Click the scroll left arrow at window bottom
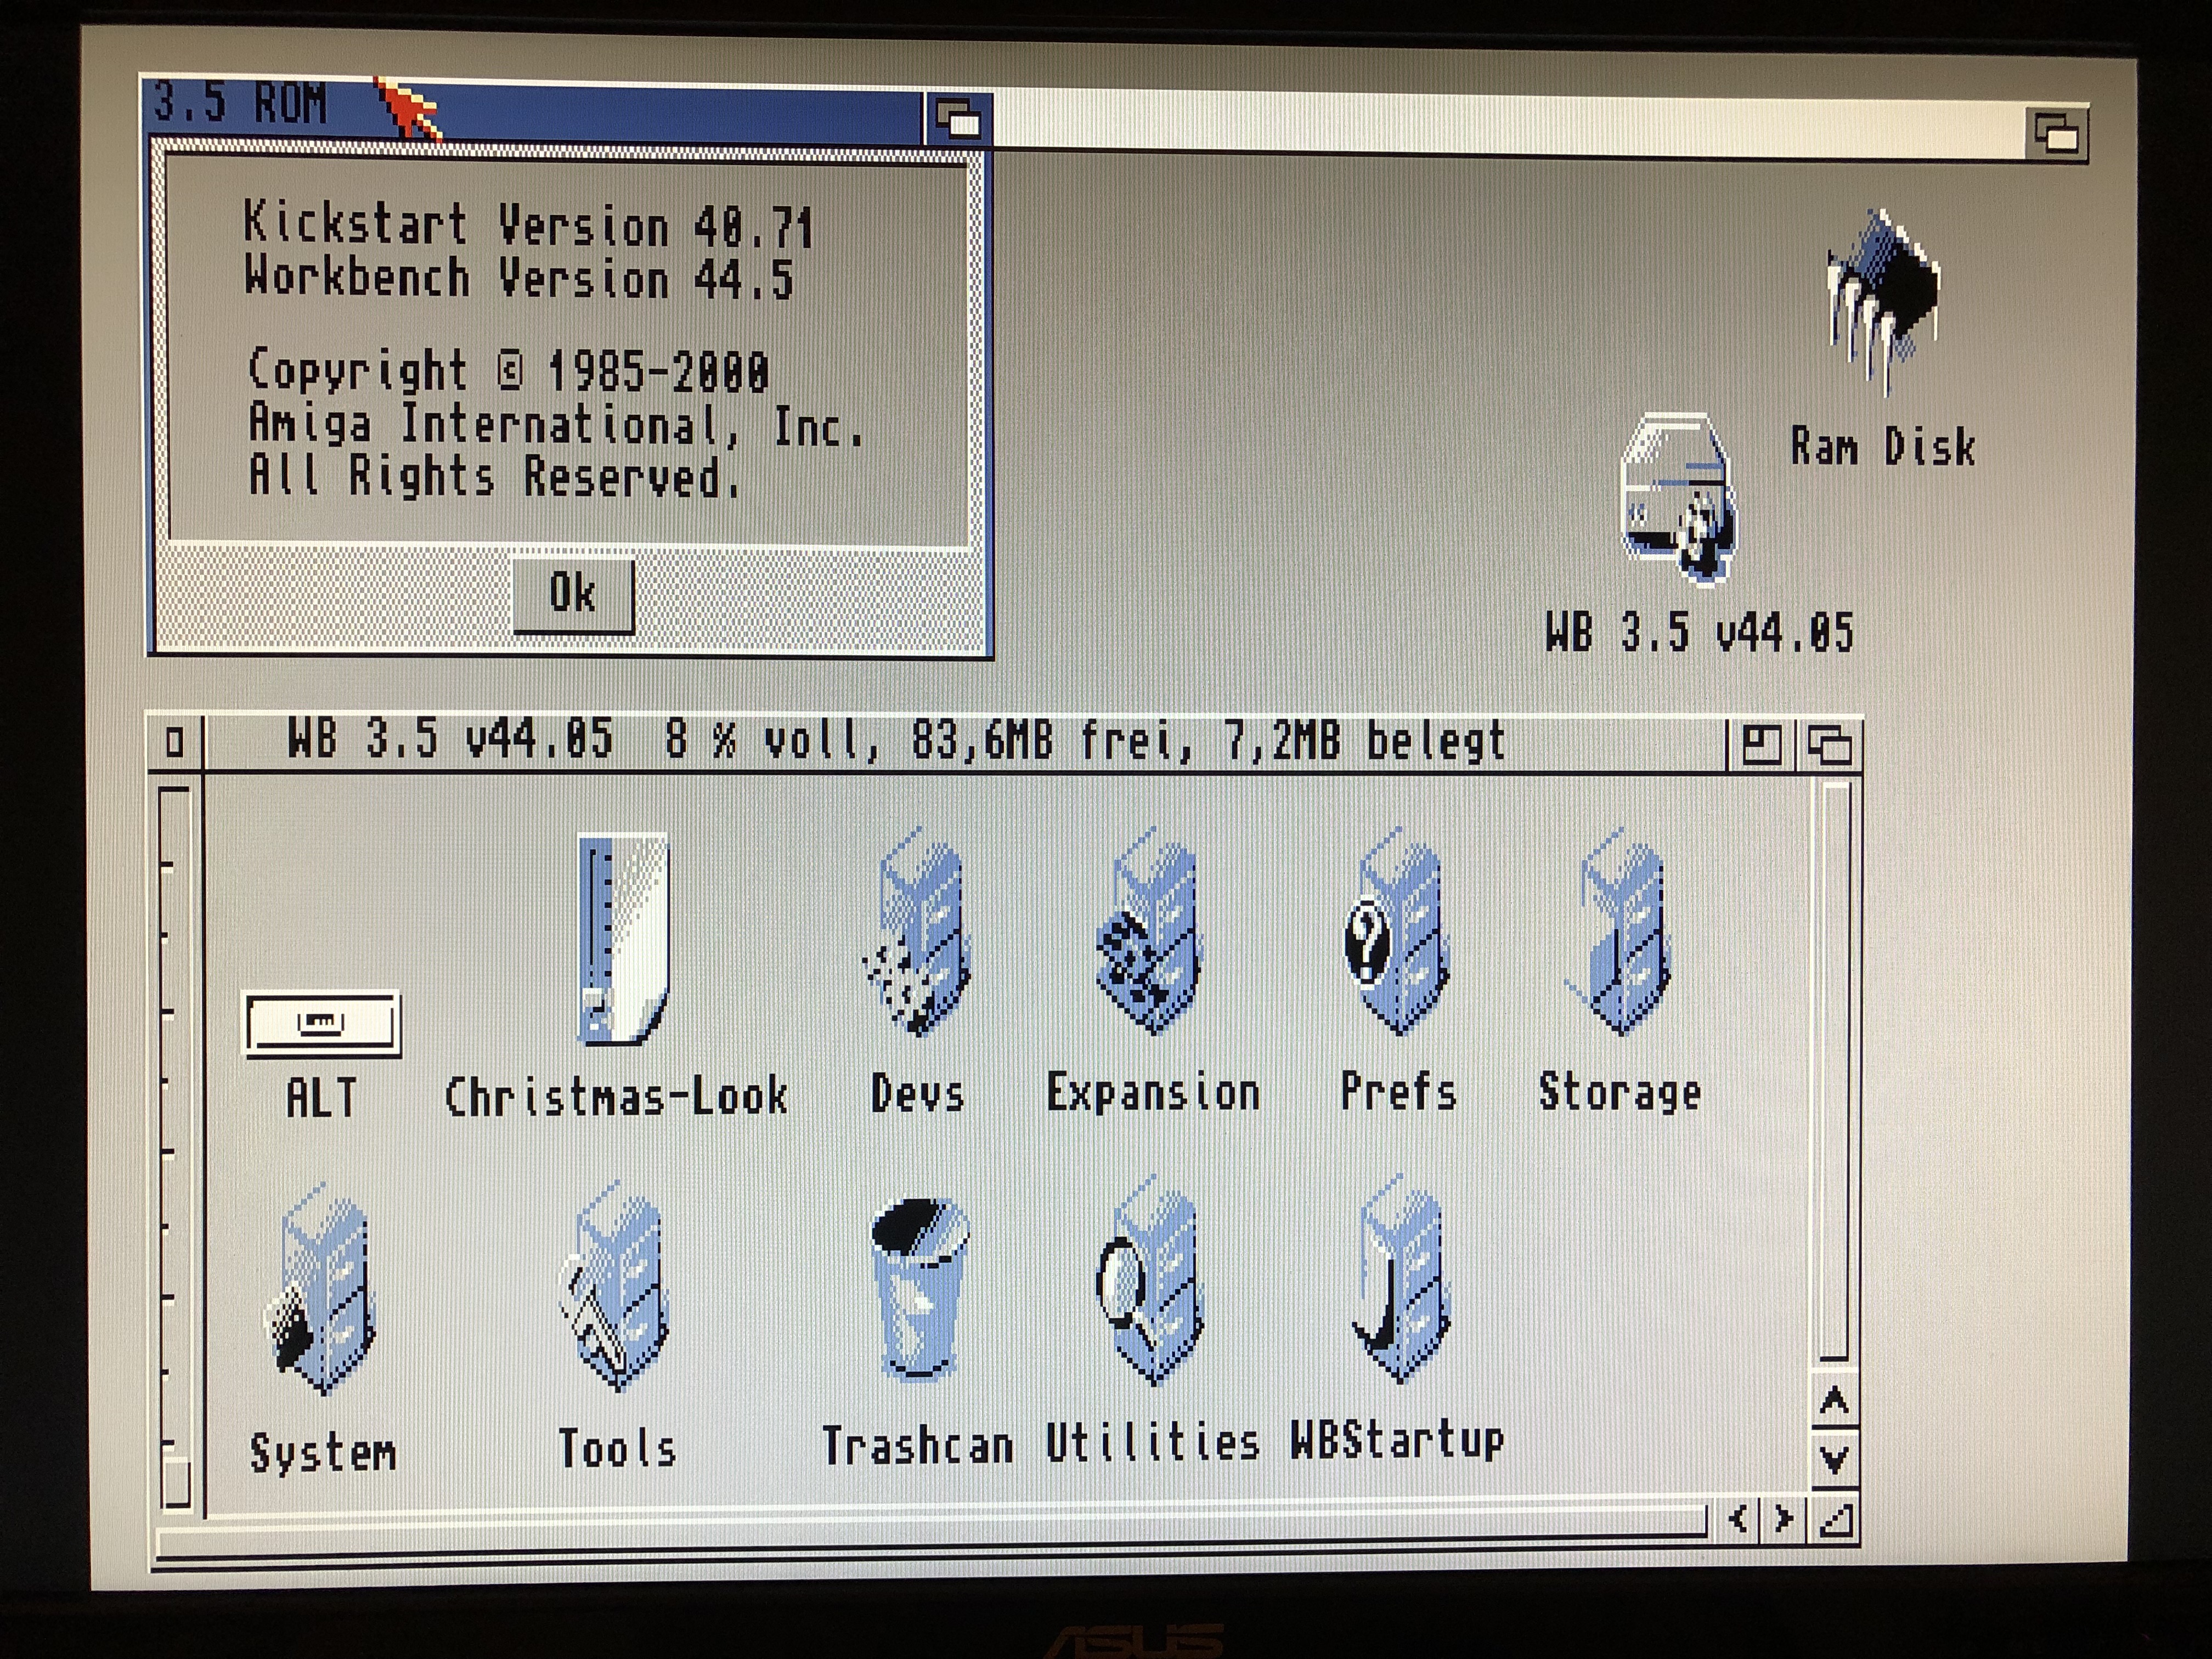Image resolution: width=2212 pixels, height=1659 pixels. pyautogui.click(x=1738, y=1519)
